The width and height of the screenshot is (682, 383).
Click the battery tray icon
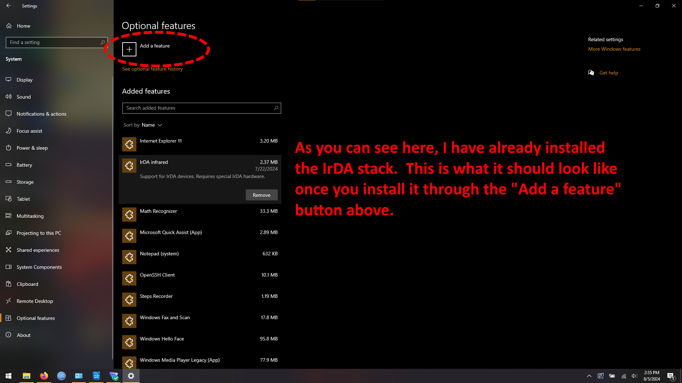click(612, 376)
